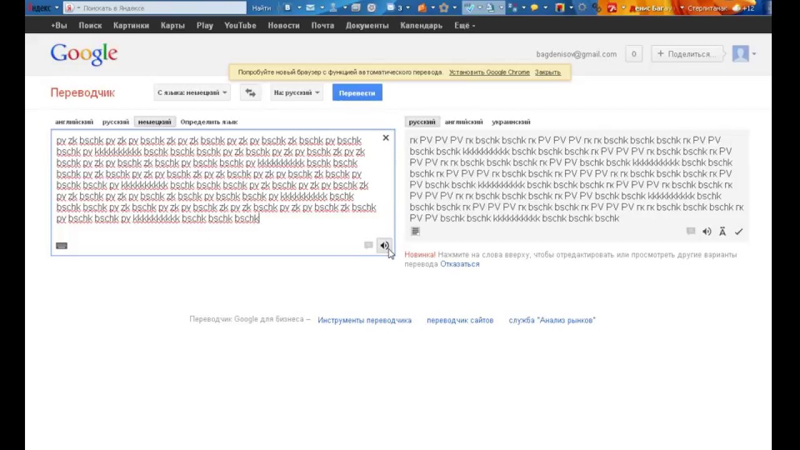Image resolution: width=800 pixels, height=450 pixels.
Task: Open Почта in the Google bar
Action: 323,26
